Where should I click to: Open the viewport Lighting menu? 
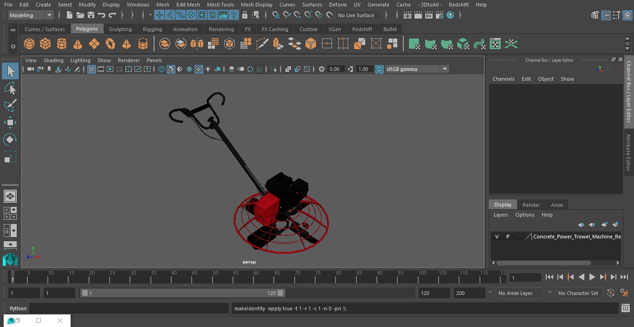[80, 60]
